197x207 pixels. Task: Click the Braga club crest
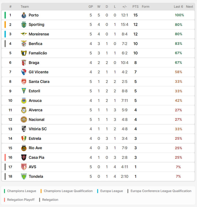coord(24,63)
